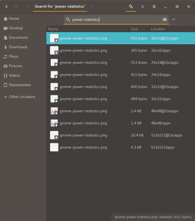
Task: Click the 24x24@2x/apps location cell
Action: pos(164,63)
